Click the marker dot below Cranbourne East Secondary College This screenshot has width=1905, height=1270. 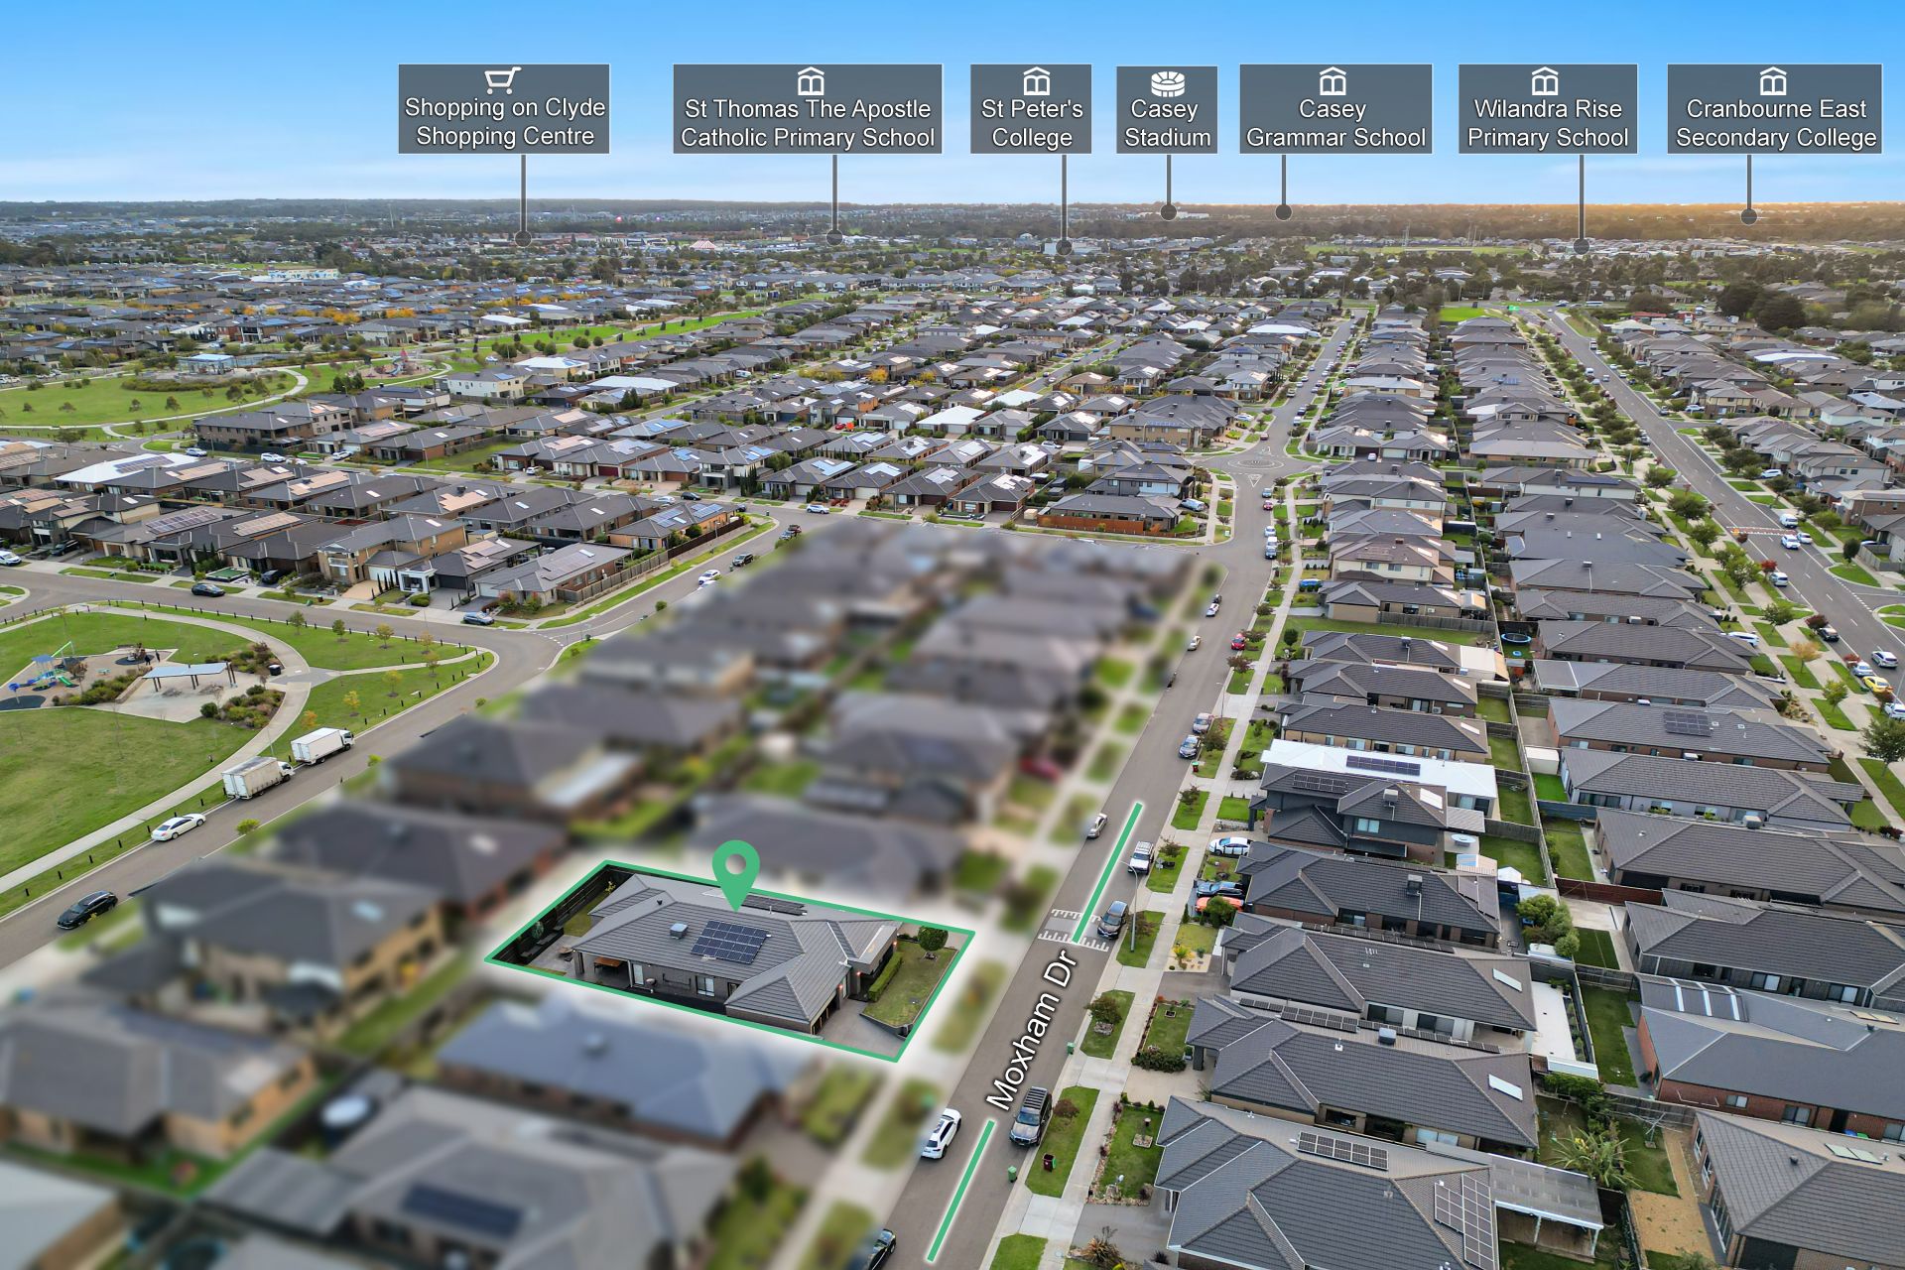(1748, 215)
